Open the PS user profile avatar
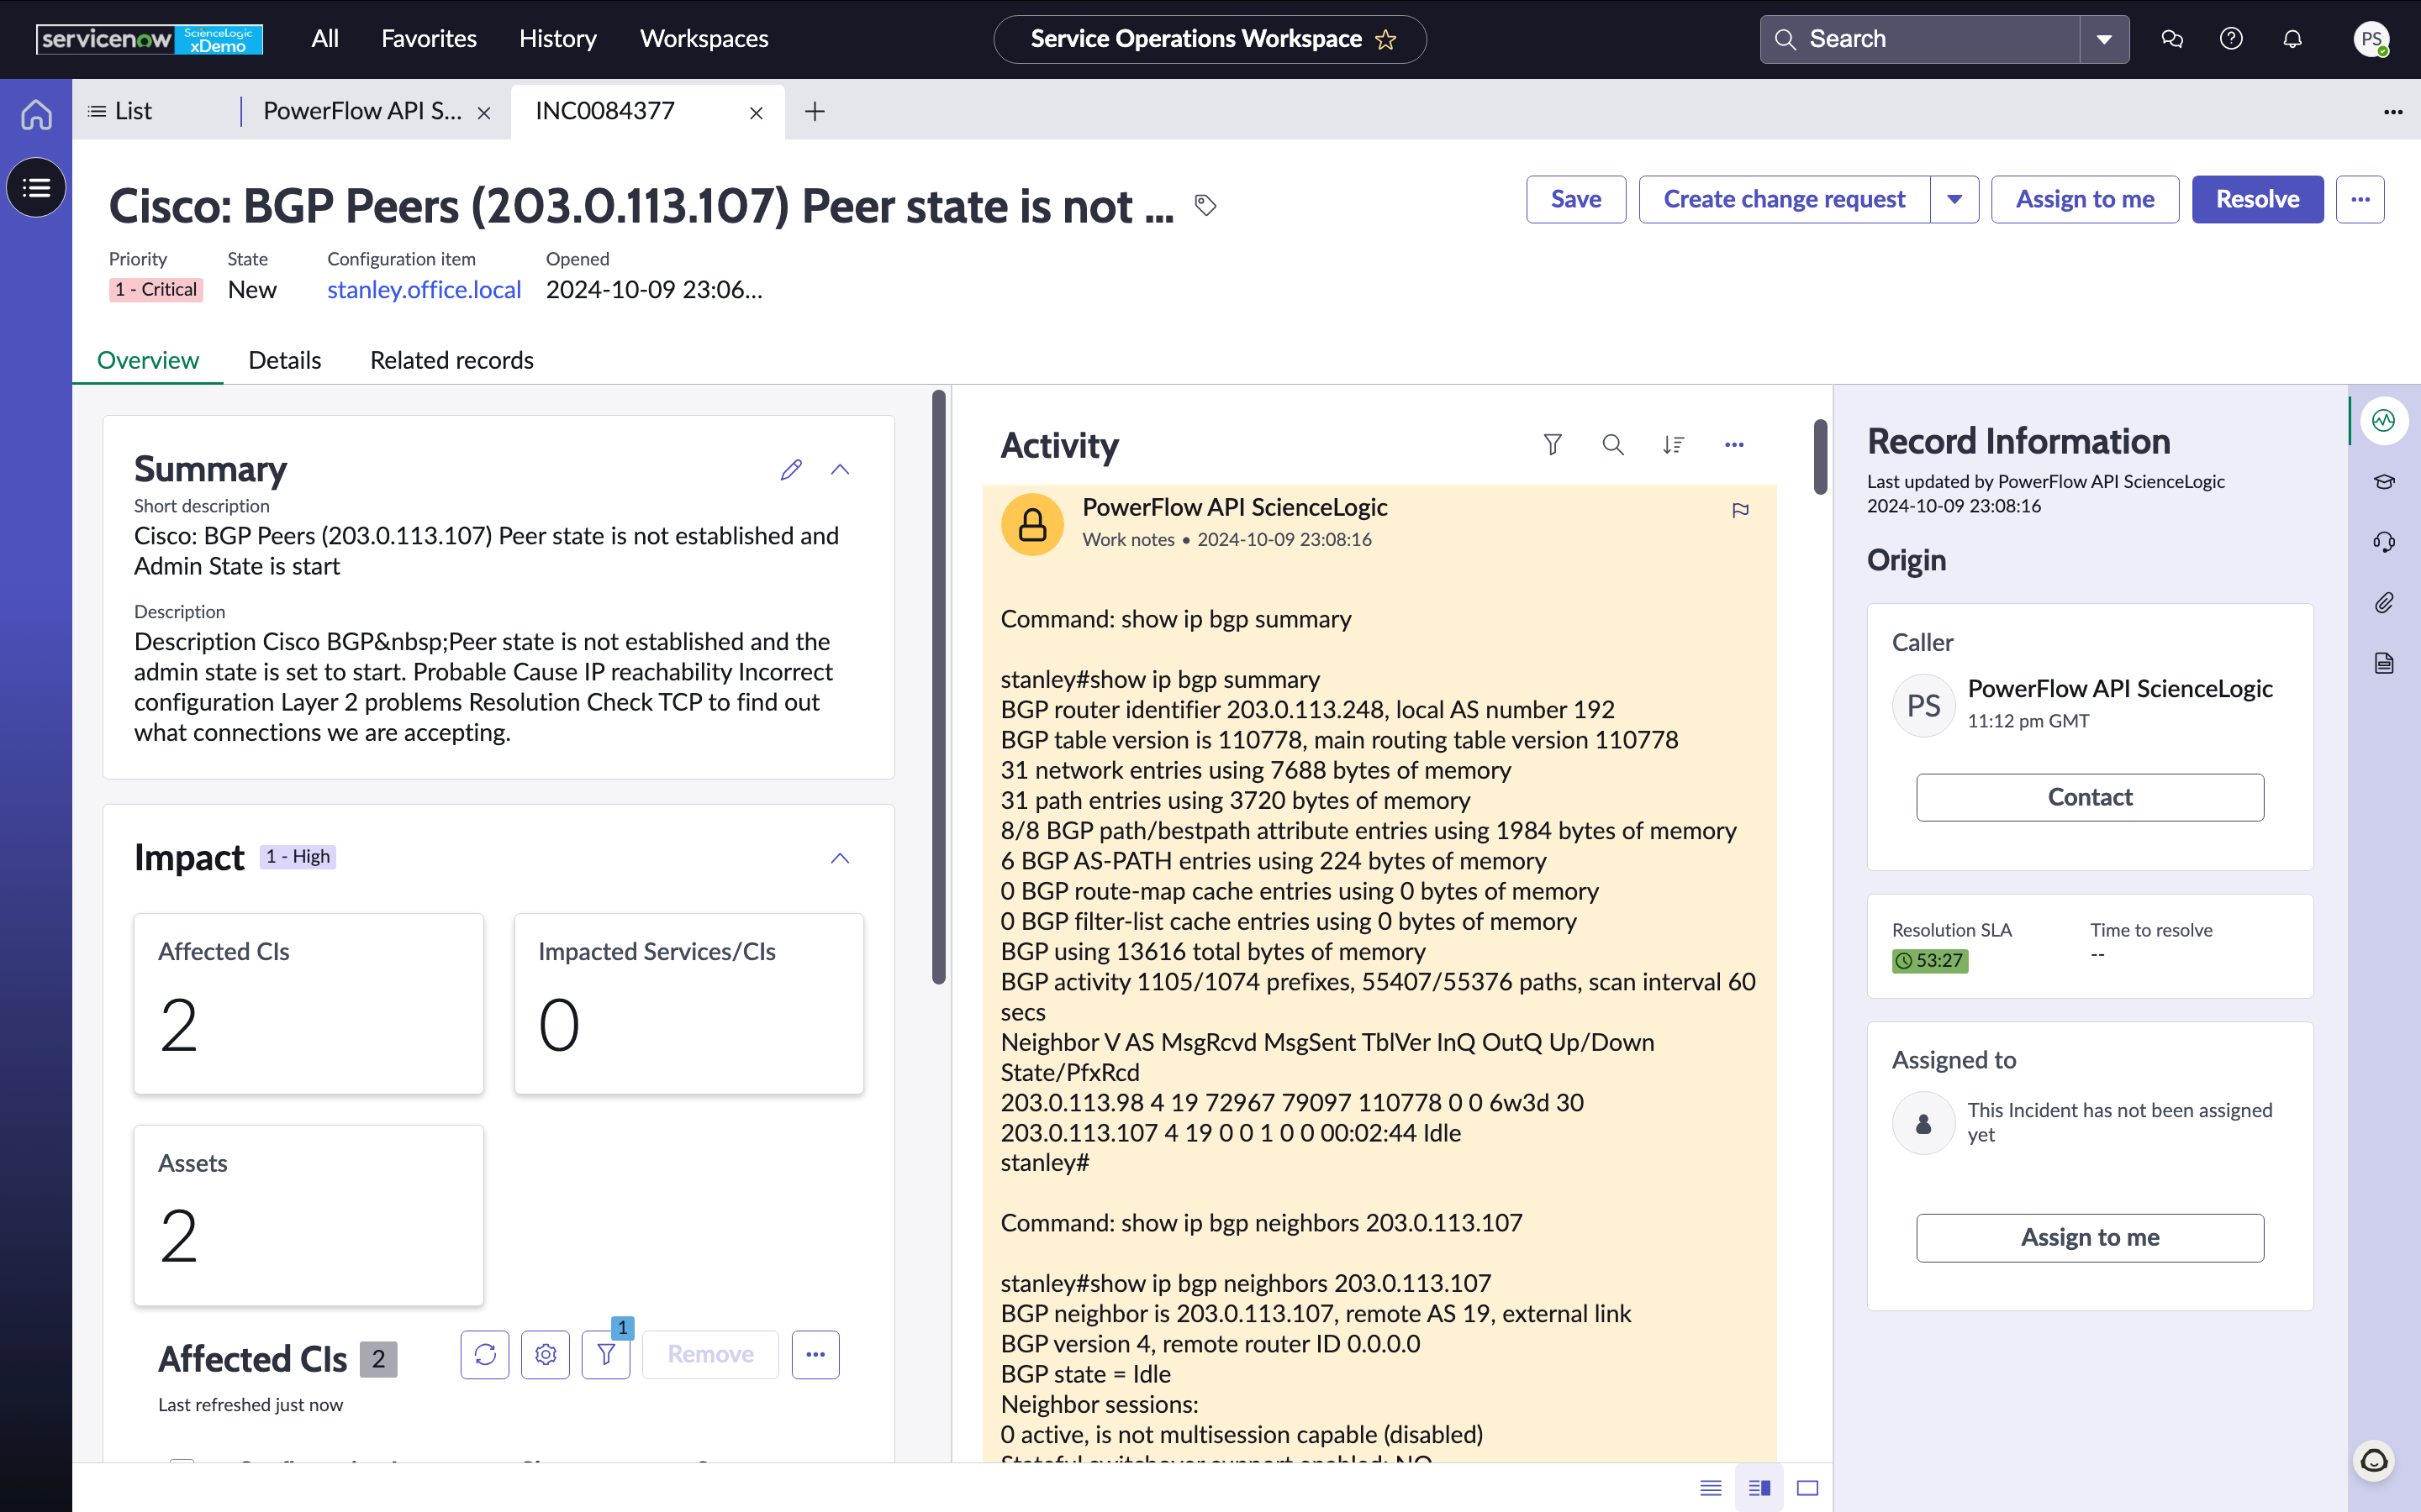Viewport: 2421px width, 1512px height. 2371,39
